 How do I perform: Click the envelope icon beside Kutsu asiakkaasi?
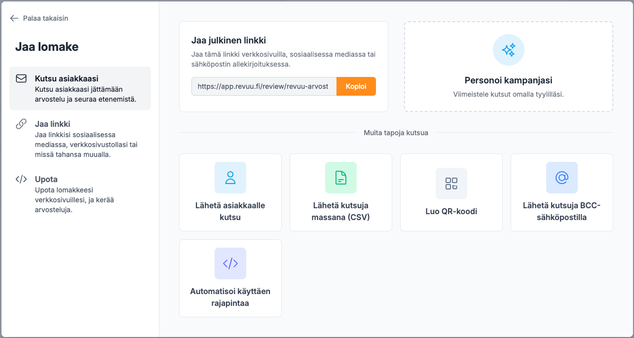click(21, 79)
